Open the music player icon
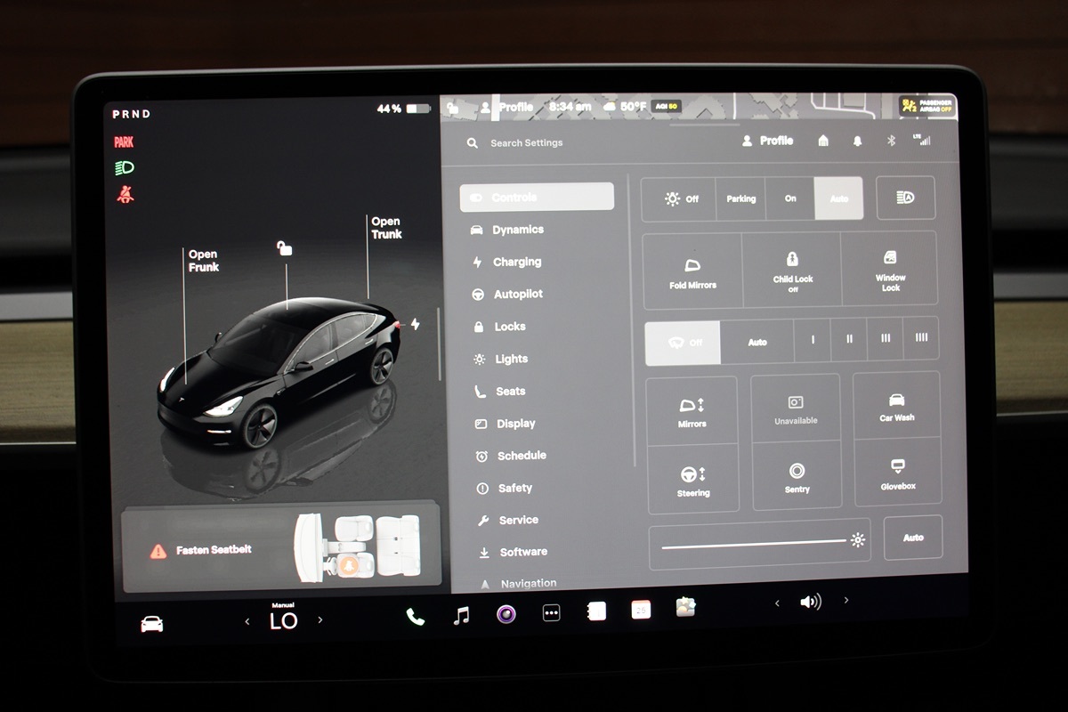 point(461,615)
